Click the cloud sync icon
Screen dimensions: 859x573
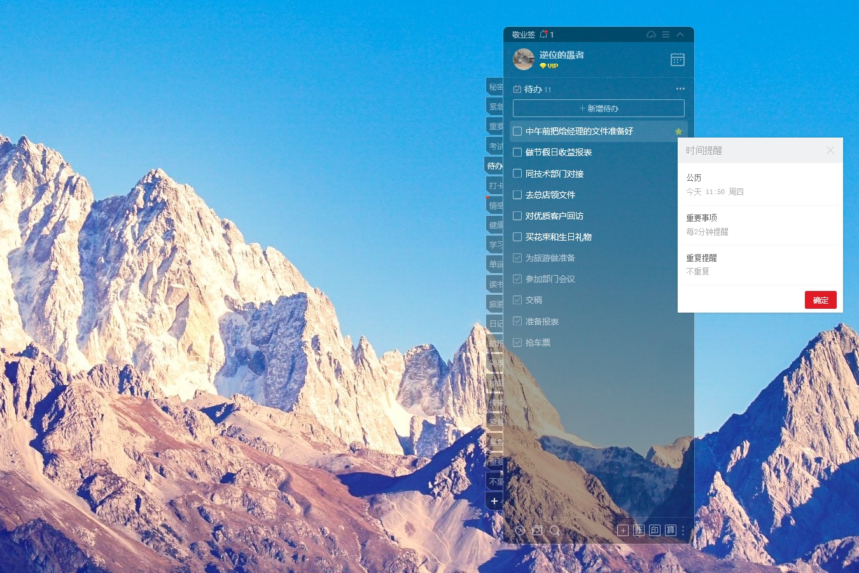(x=651, y=34)
